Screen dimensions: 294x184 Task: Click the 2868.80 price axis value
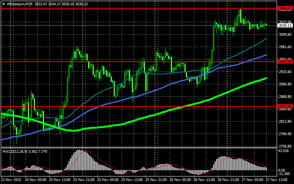(x=285, y=96)
